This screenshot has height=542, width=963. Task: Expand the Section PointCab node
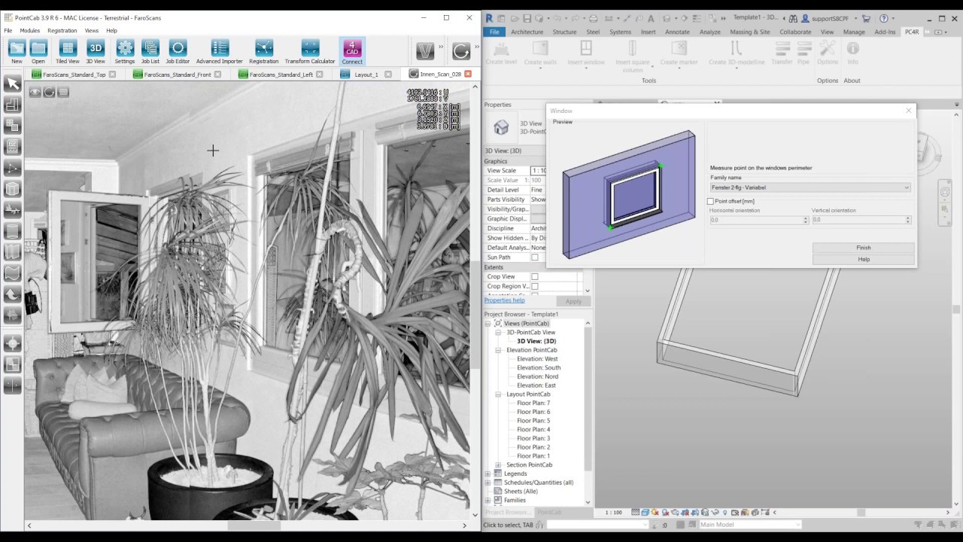coord(498,464)
